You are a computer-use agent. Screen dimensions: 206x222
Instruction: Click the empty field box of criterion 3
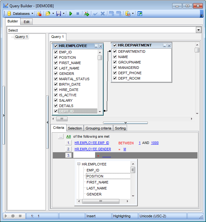point(84,155)
